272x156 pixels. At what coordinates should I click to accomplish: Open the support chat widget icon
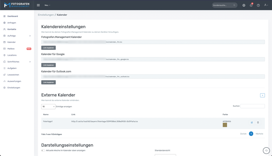(x=266, y=151)
